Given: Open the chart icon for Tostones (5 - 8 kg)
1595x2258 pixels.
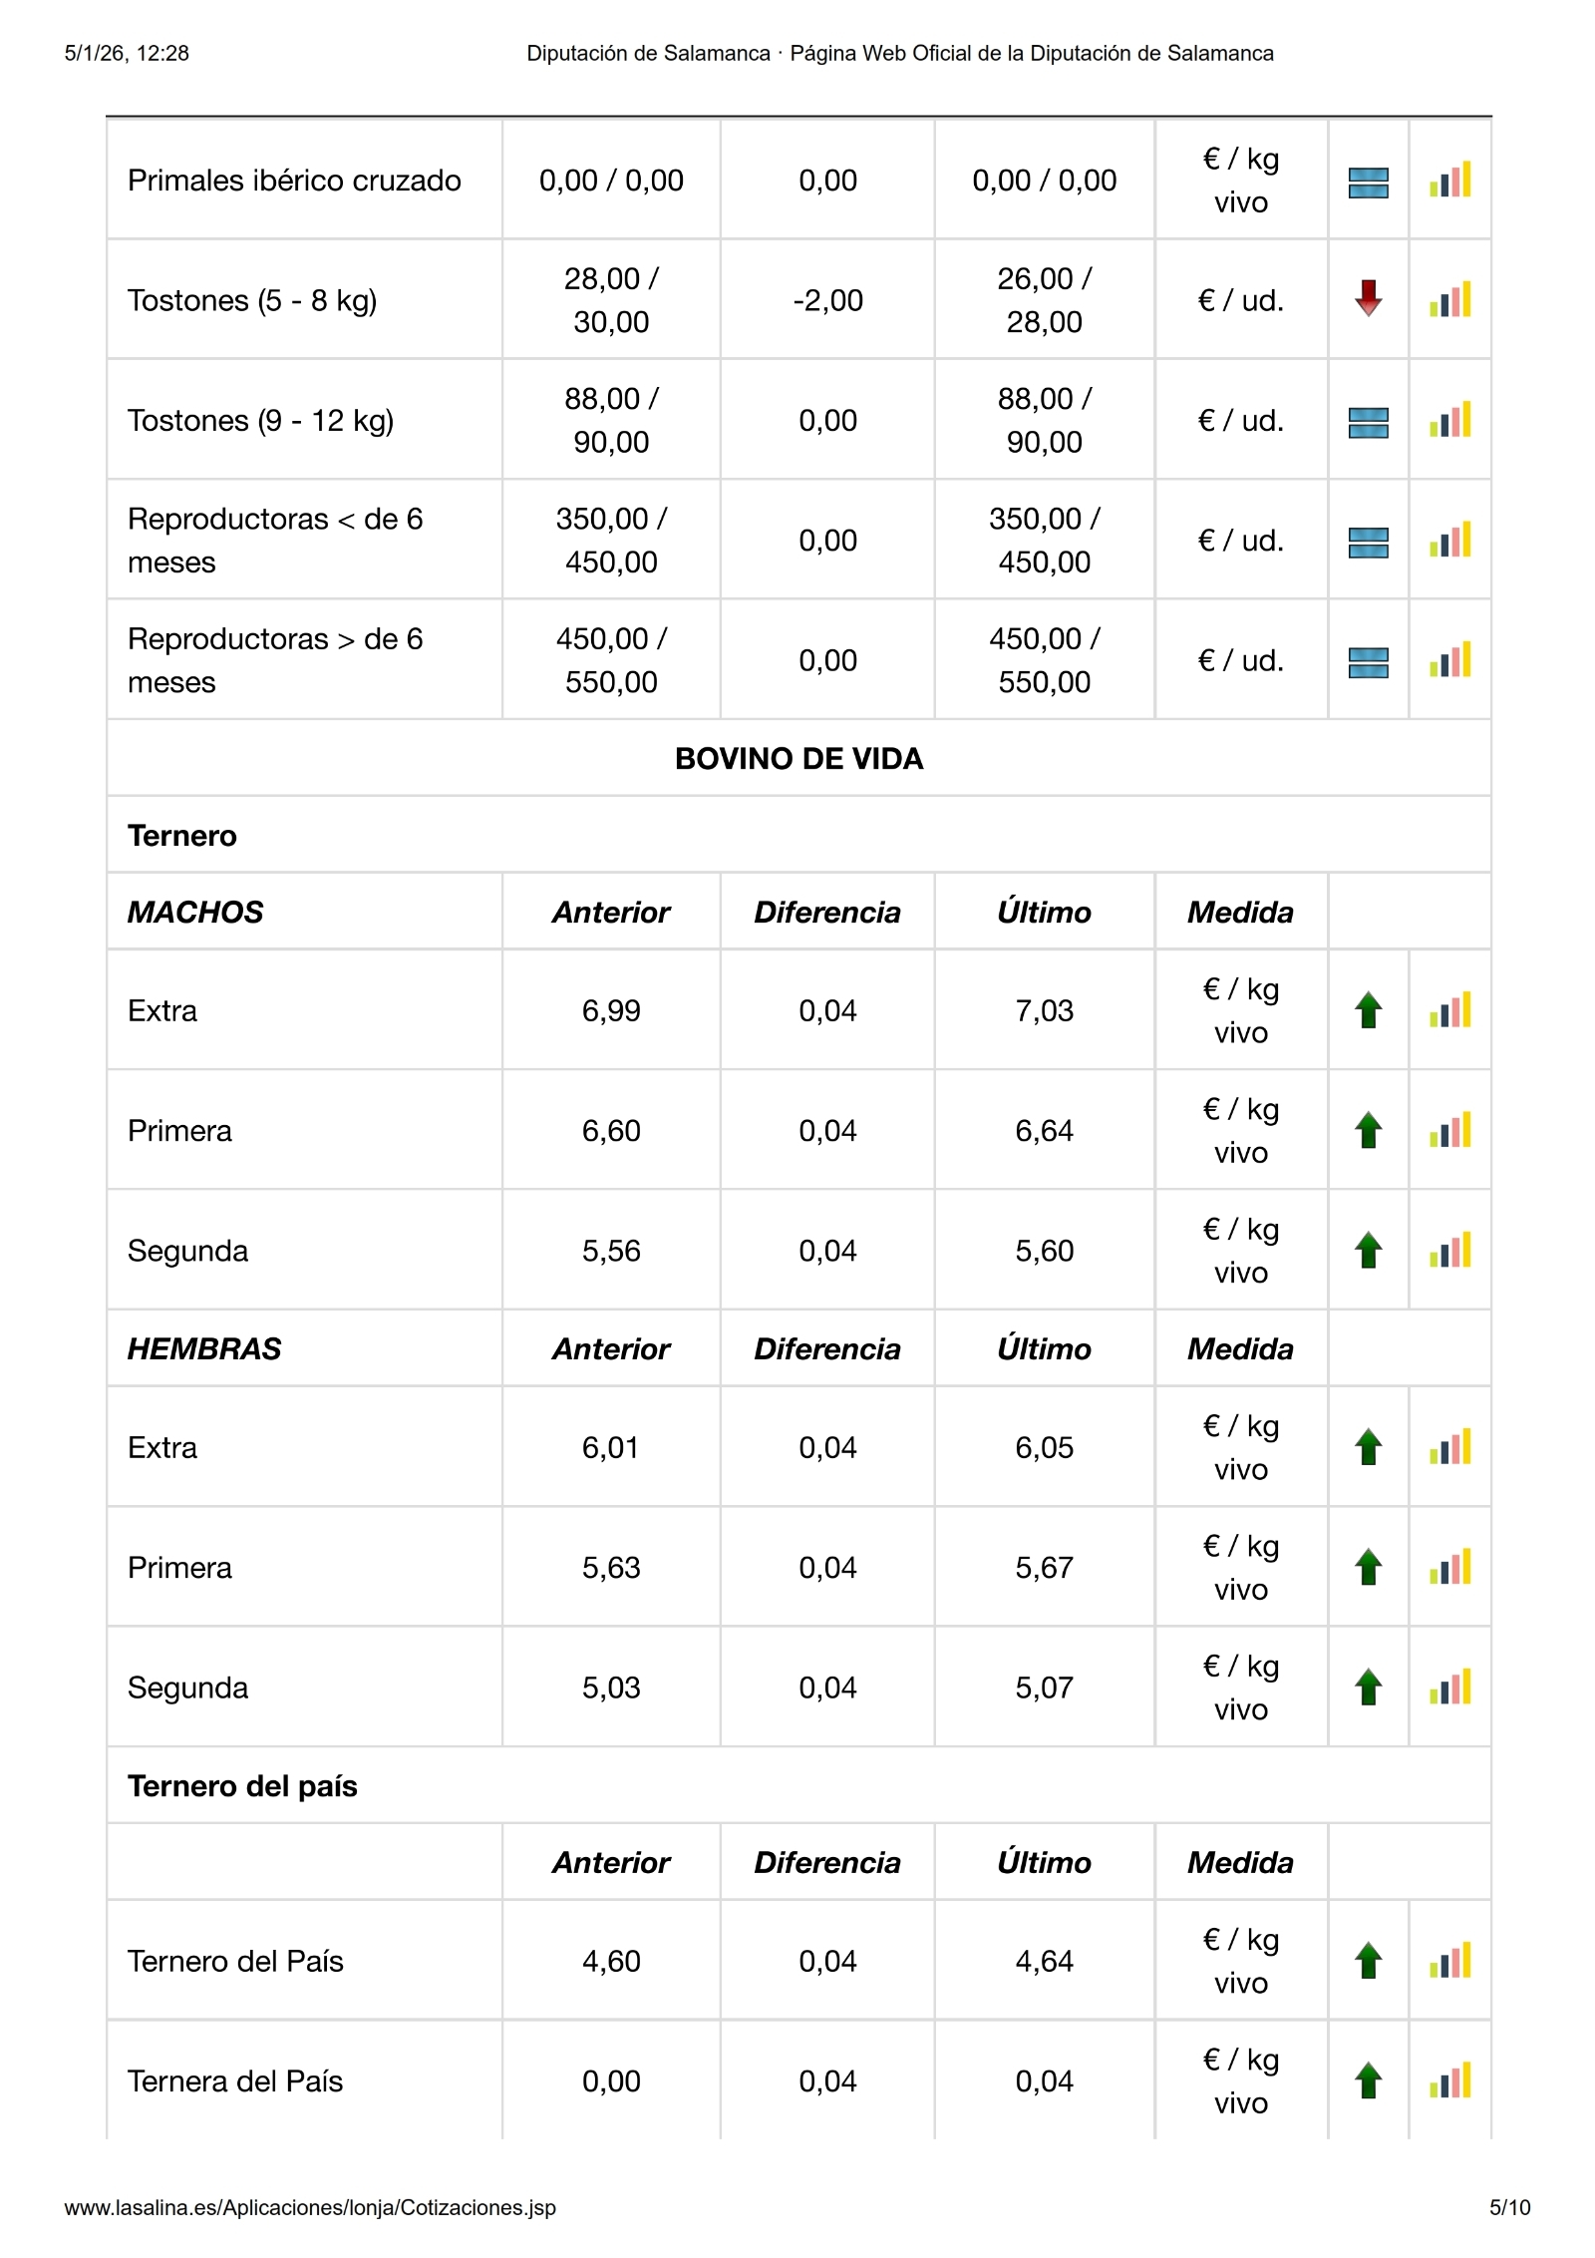Looking at the screenshot, I should tap(1449, 299).
